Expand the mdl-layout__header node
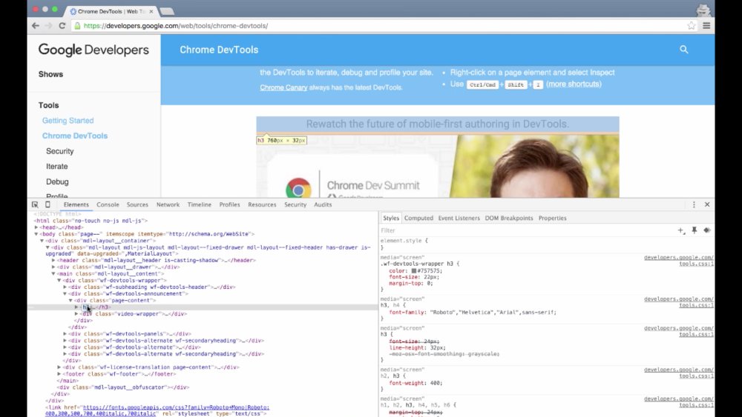The width and height of the screenshot is (742, 417). tap(53, 260)
